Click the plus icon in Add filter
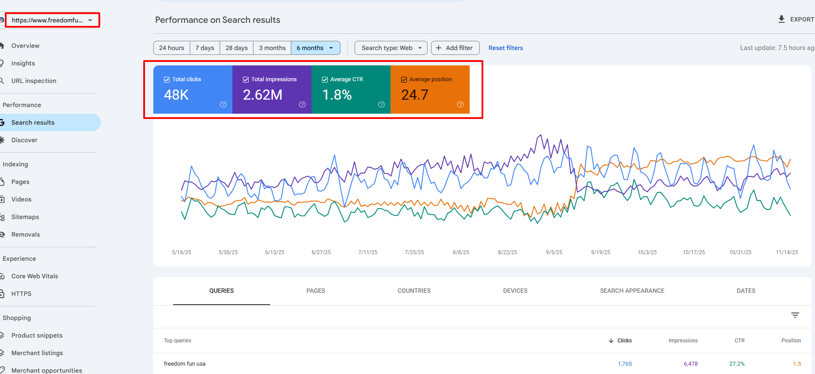 pyautogui.click(x=438, y=48)
